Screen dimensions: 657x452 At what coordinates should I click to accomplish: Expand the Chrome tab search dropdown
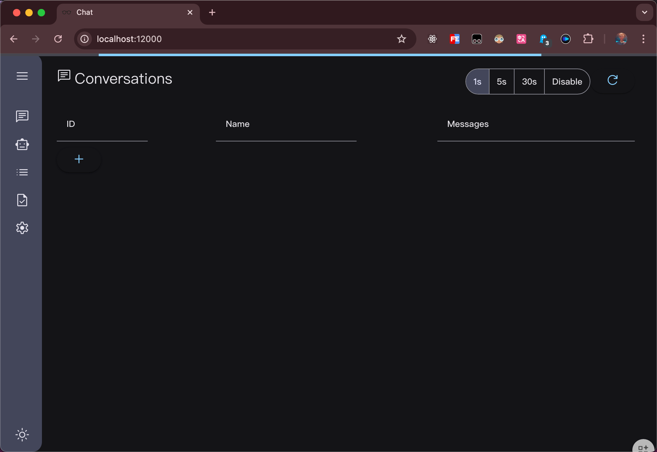(x=644, y=12)
